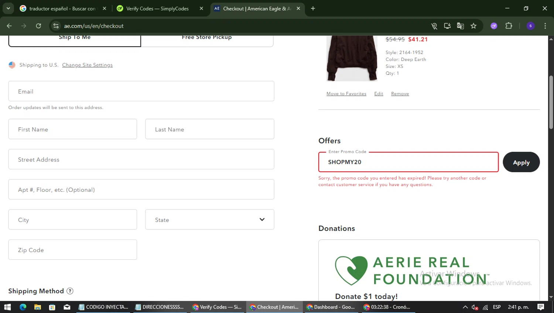554x313 pixels.
Task: Open Microsoft Edge from taskbar
Action: pos(23,307)
